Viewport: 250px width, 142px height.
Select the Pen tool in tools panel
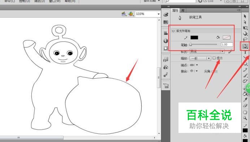(x=245, y=46)
